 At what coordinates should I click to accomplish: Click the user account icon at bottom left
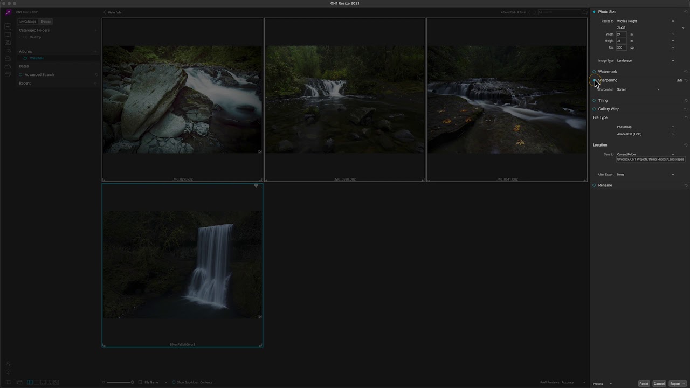(8, 364)
